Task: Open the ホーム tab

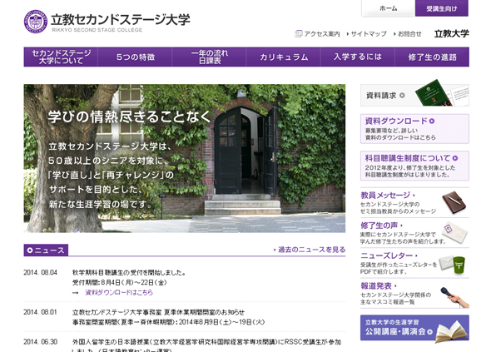Action: (389, 8)
